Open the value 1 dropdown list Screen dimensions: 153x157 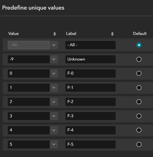[x=54, y=88]
